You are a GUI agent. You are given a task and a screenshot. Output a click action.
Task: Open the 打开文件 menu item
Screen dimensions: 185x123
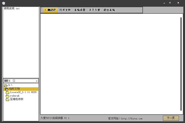click(65, 10)
